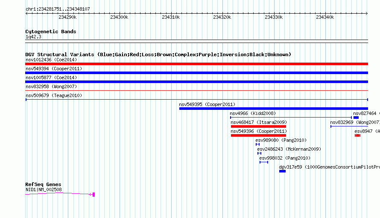Image resolution: width=380 pixels, height=218 pixels.
Task: Click the Cytogenetic Bands track title
Action: (51, 32)
